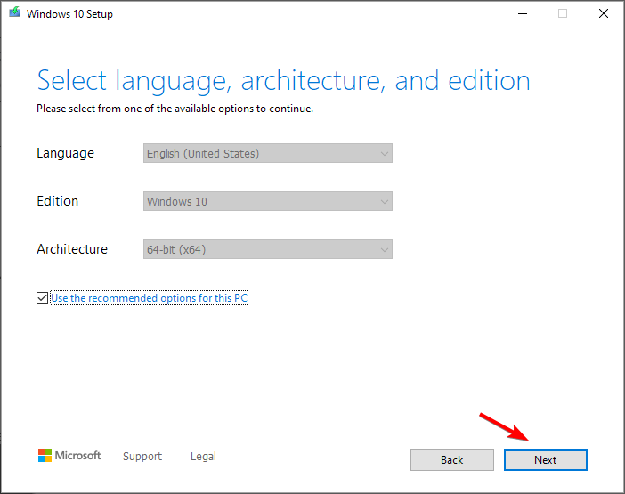Image resolution: width=625 pixels, height=494 pixels.
Task: Open the English (United States) language combo box
Action: pyautogui.click(x=268, y=153)
